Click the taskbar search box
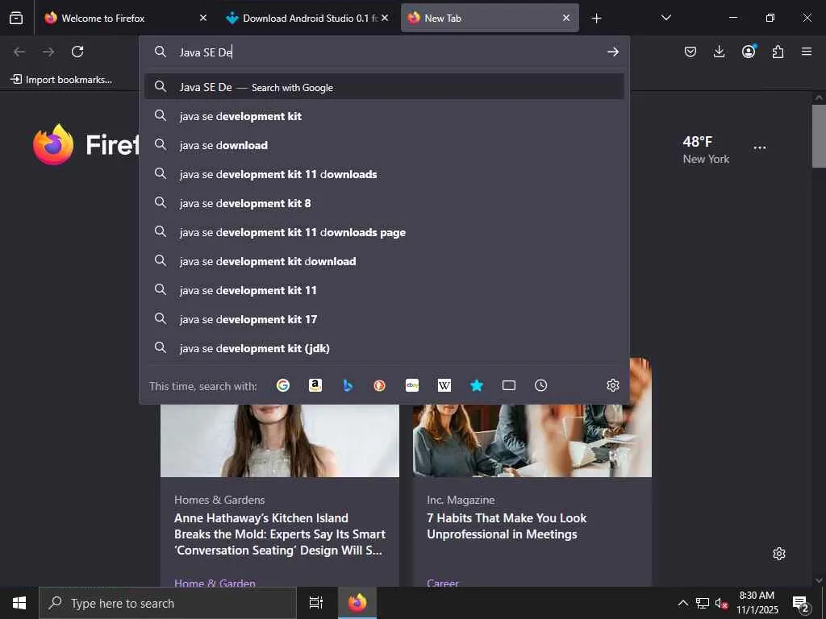Viewport: 826px width, 619px height. coord(168,603)
